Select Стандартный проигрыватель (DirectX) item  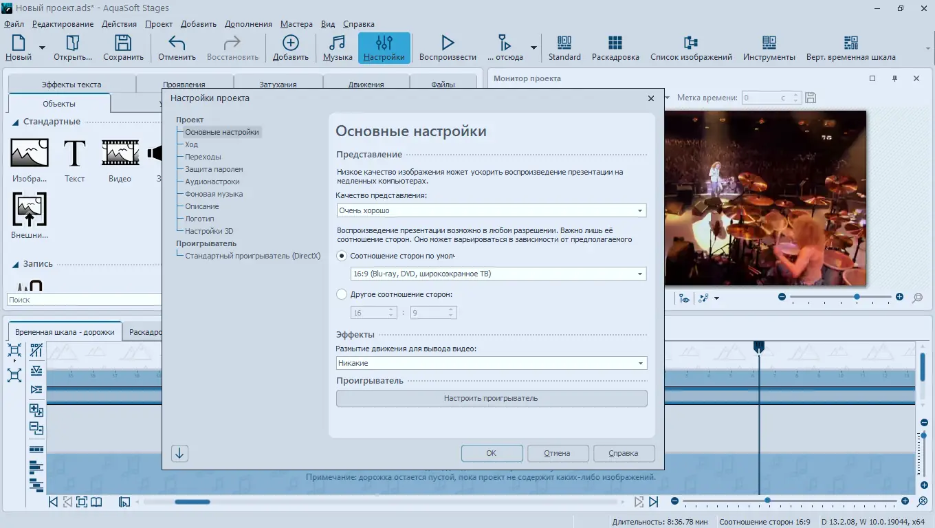(253, 256)
